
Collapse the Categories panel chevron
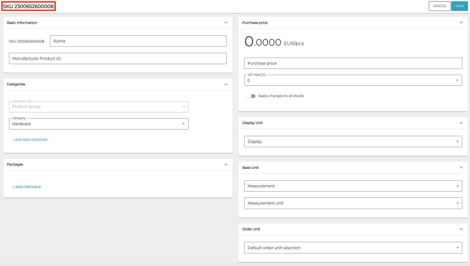coord(226,84)
